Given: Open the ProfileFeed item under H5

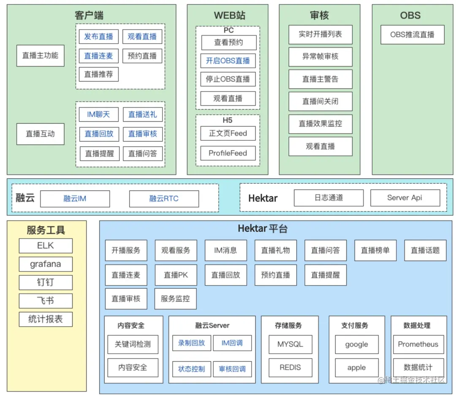Looking at the screenshot, I should [x=227, y=153].
